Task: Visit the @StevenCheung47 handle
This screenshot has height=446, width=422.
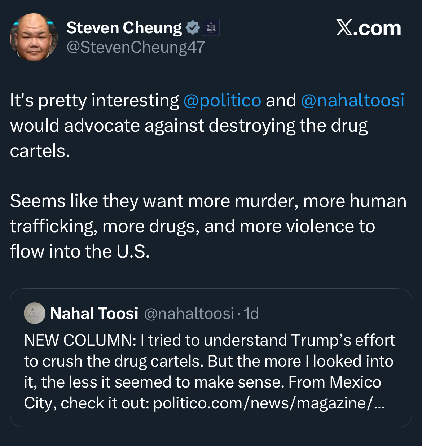Action: 136,47
